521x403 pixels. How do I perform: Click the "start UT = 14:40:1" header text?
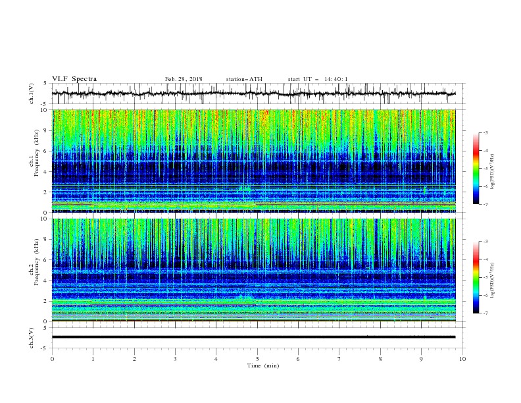pos(318,79)
